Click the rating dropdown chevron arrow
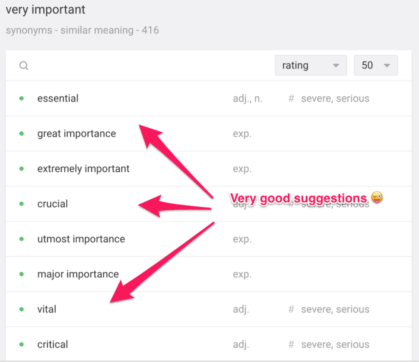 click(x=336, y=65)
